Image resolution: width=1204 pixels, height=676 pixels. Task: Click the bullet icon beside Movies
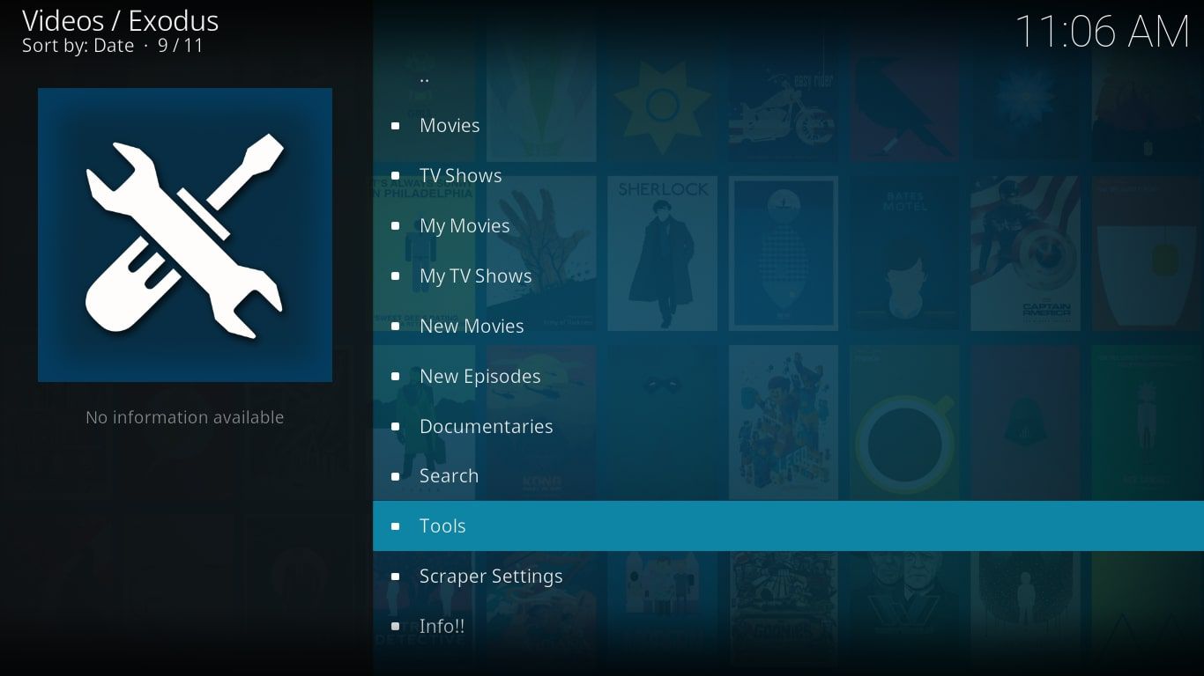coord(395,126)
